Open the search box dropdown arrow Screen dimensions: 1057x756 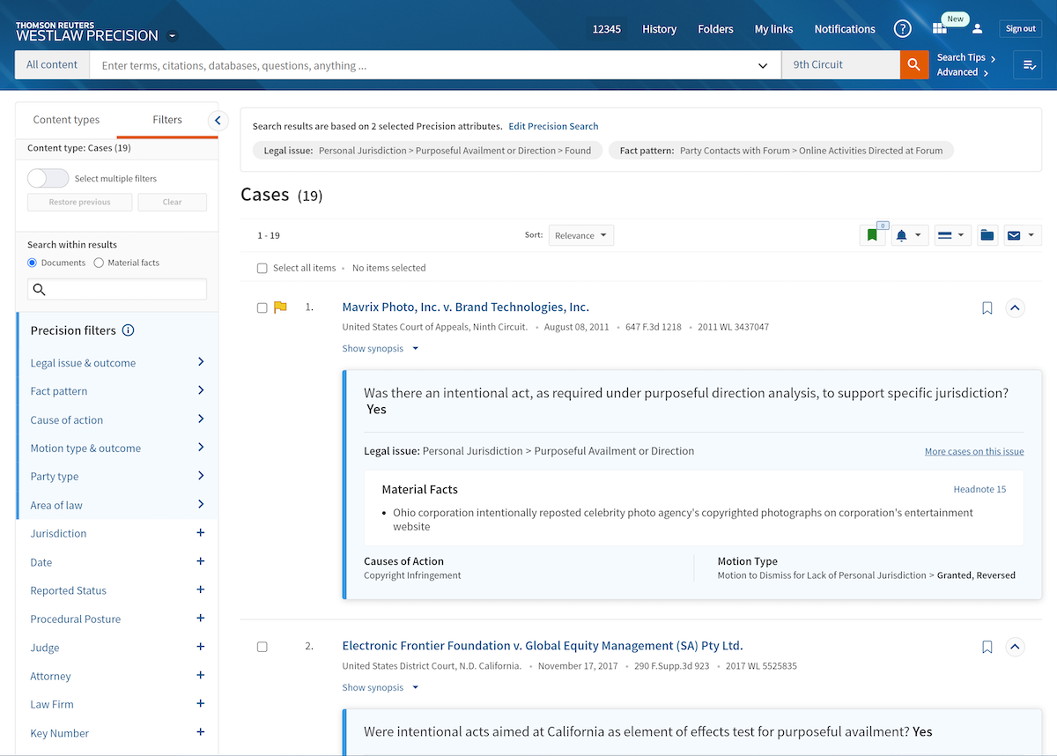tap(763, 65)
